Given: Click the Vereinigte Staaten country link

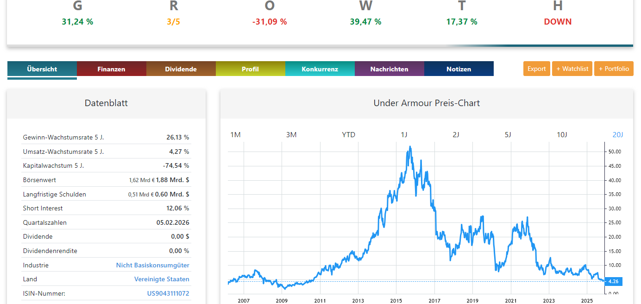Looking at the screenshot, I should pyautogui.click(x=162, y=279).
